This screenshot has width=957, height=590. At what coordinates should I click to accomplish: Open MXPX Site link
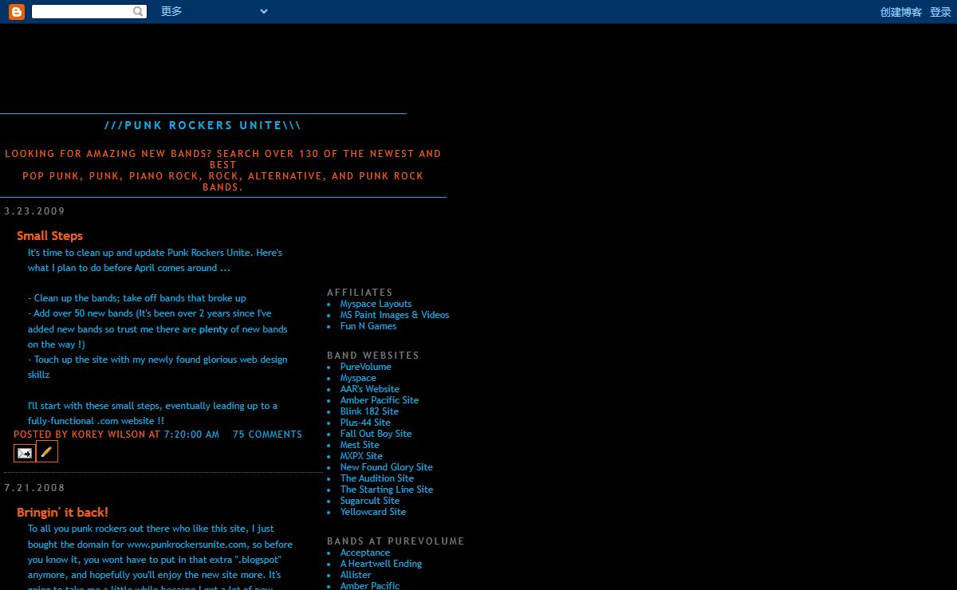click(361, 456)
